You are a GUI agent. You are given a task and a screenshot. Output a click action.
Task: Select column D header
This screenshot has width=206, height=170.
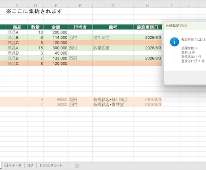(x=35, y=5)
